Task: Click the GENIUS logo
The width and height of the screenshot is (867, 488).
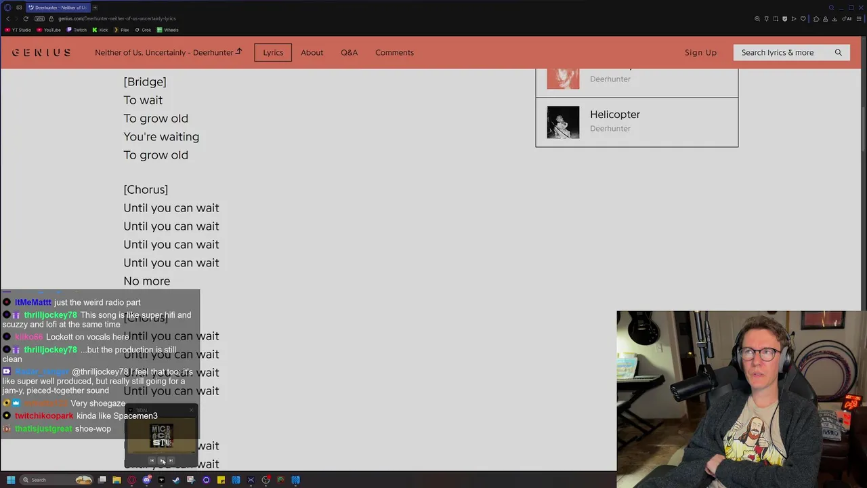Action: tap(41, 52)
